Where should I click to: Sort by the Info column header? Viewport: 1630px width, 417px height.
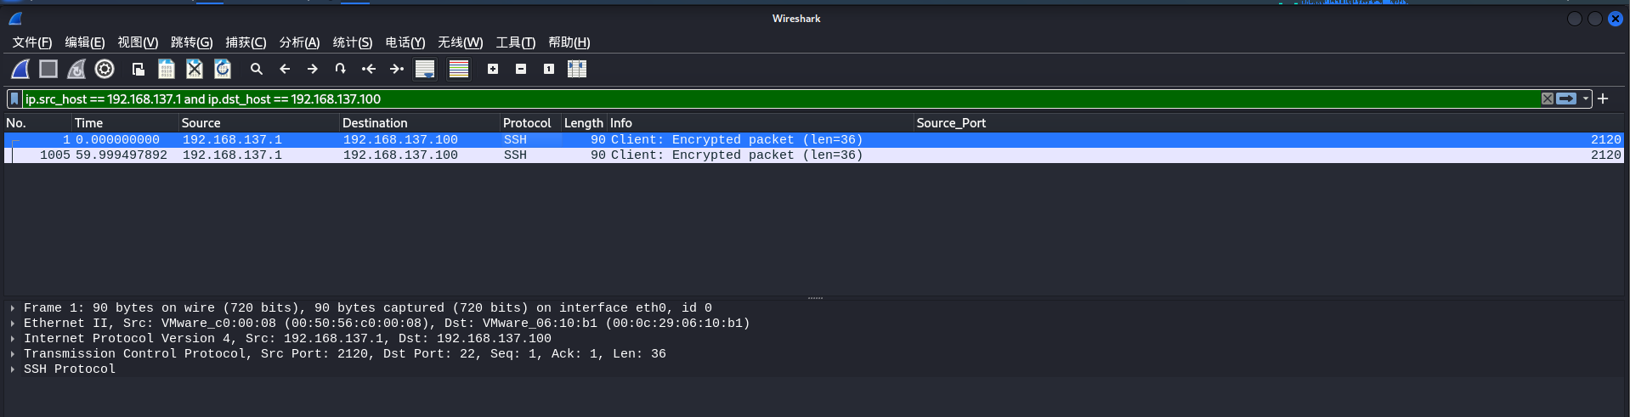(x=761, y=123)
